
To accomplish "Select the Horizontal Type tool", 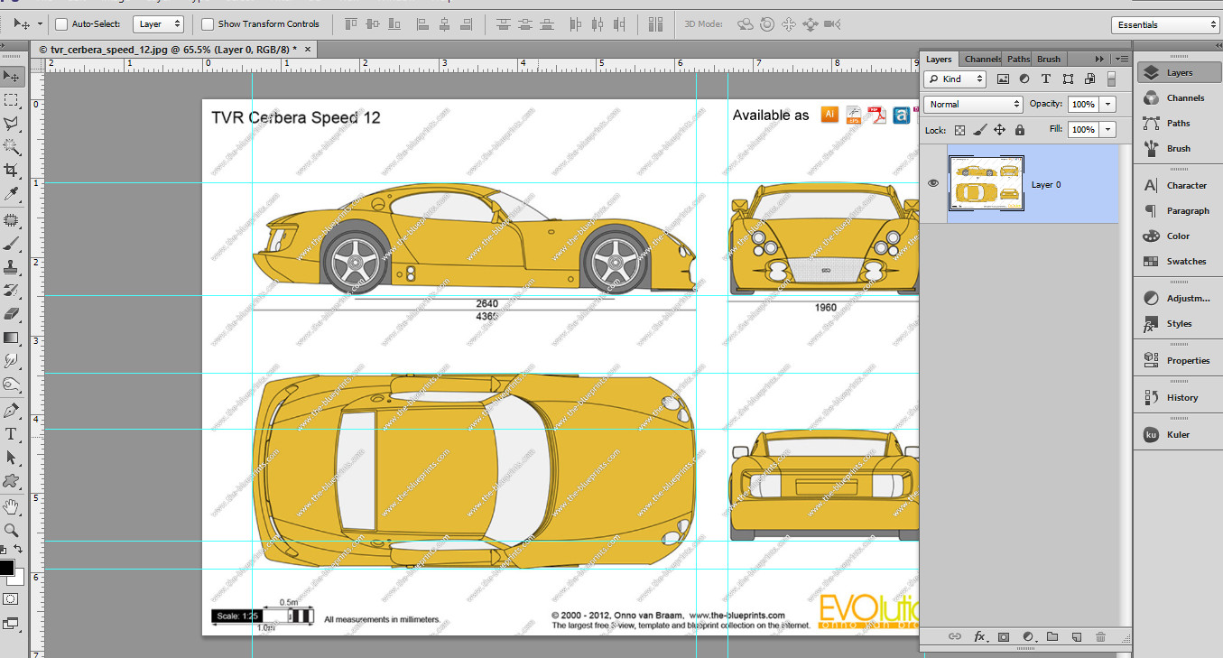I will [12, 433].
